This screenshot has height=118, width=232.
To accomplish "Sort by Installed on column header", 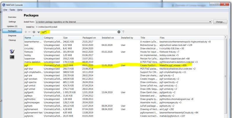I will click(x=111, y=38).
